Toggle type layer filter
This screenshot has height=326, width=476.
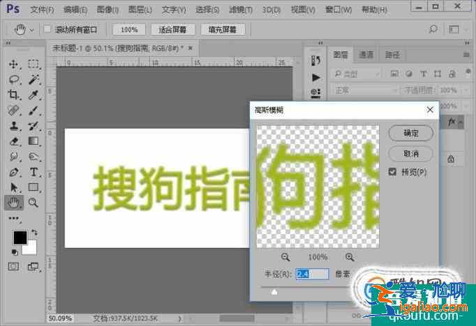pyautogui.click(x=423, y=74)
